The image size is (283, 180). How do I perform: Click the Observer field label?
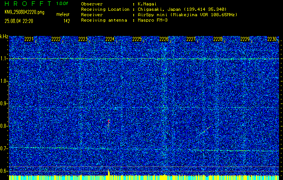pyautogui.click(x=92, y=4)
